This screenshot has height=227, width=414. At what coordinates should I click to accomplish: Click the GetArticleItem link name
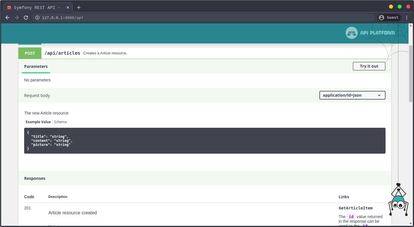point(355,208)
